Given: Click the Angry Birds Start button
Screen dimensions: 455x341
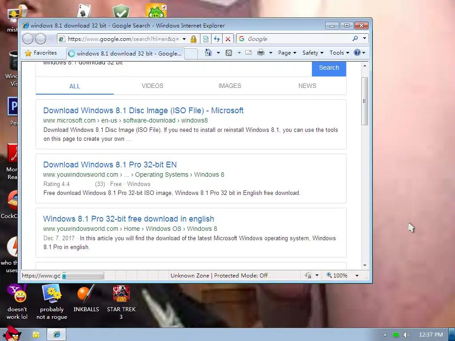Looking at the screenshot, I should 12,334.
